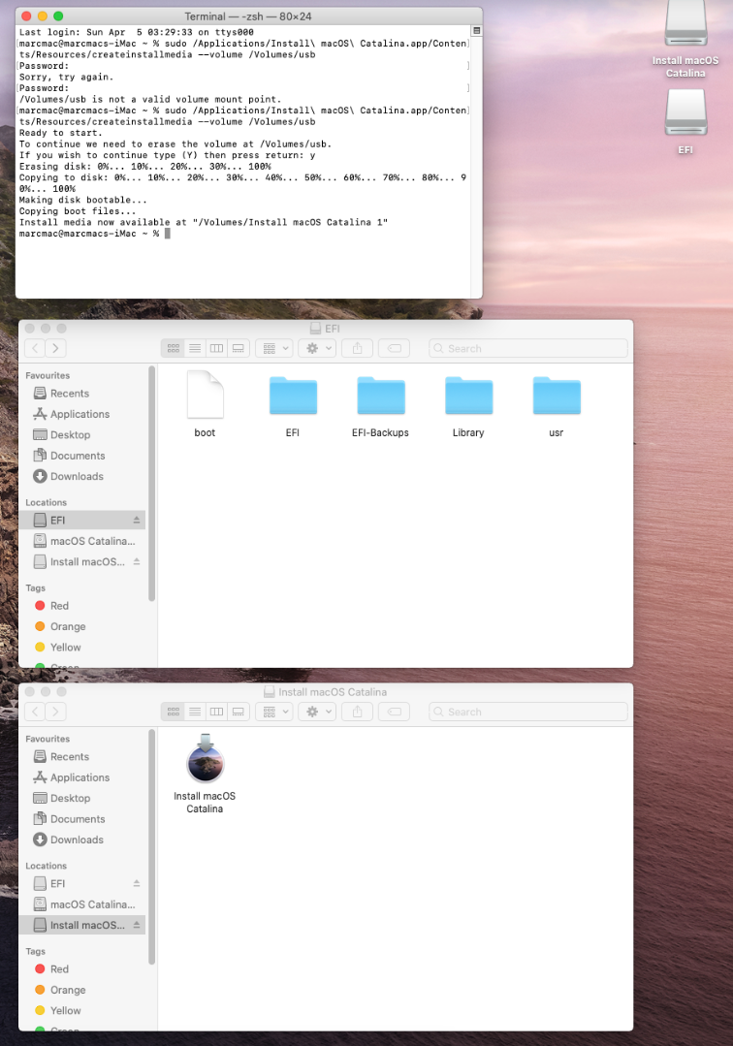Click Edit Tags button in EFI window toolbar

tap(395, 348)
